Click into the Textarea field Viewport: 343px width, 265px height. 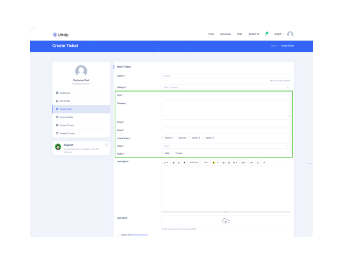pyautogui.click(x=226, y=109)
